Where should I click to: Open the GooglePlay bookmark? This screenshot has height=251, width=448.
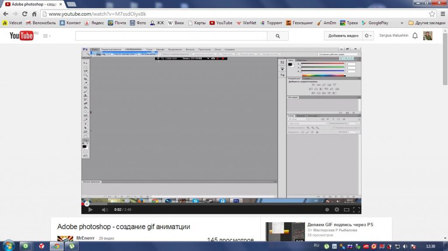[x=375, y=23]
